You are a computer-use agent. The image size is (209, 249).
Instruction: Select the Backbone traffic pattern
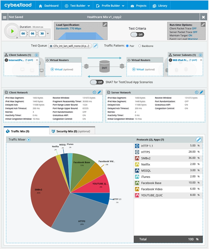(140, 46)
